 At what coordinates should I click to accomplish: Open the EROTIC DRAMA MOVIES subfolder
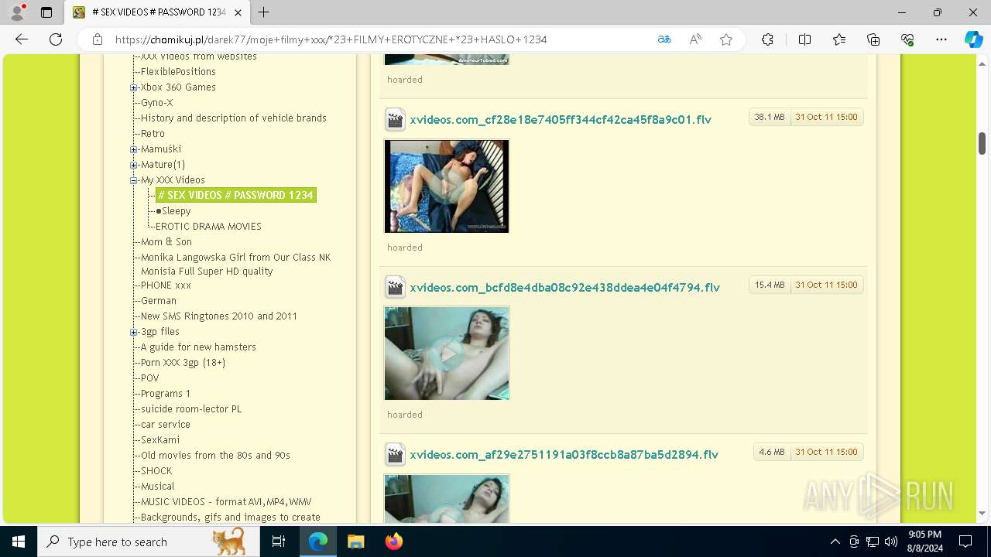tap(208, 227)
